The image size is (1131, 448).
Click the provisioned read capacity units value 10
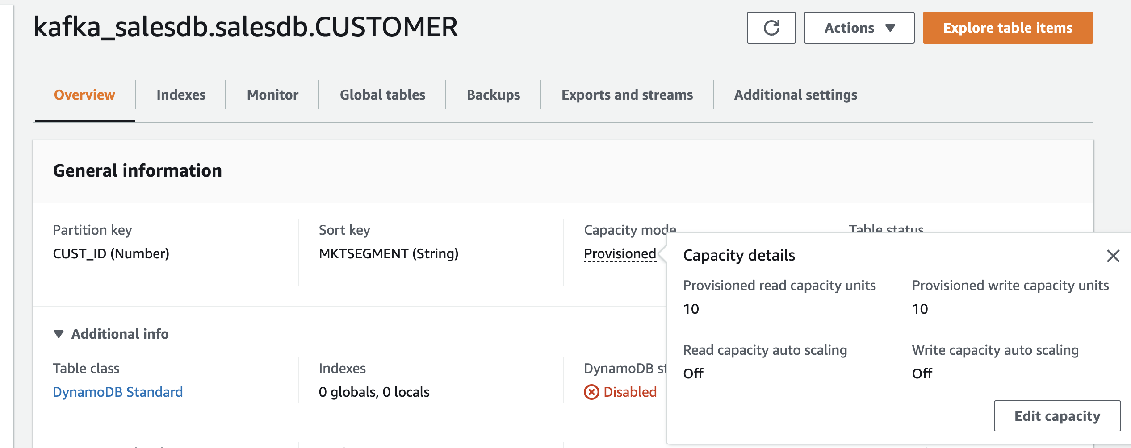pos(691,309)
